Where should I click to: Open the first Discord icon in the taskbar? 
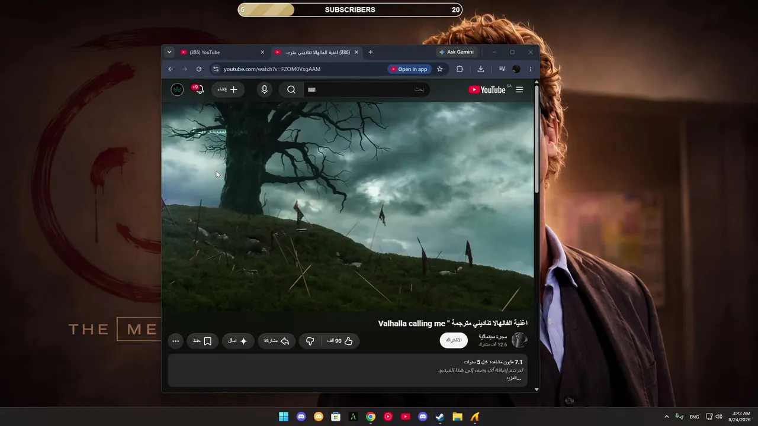301,417
